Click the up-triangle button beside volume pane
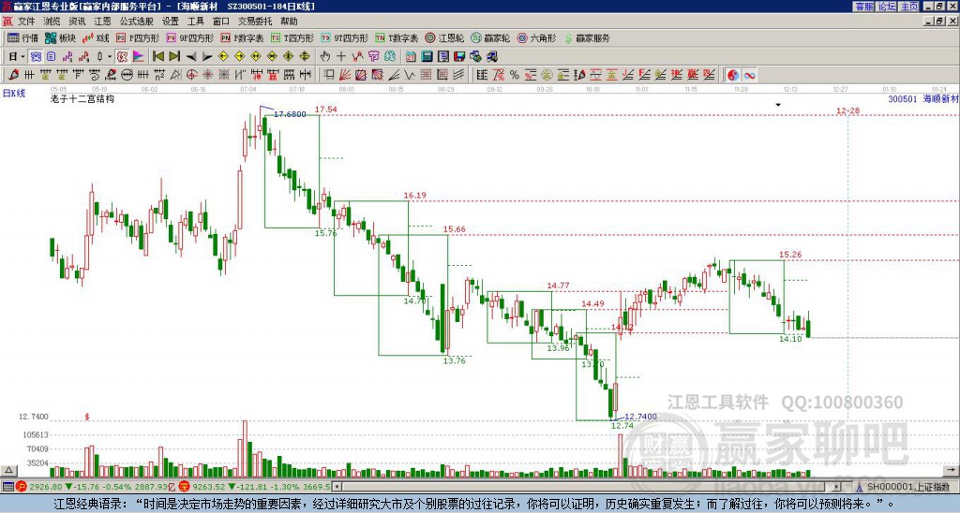This screenshot has height=513, width=960. coord(7,470)
